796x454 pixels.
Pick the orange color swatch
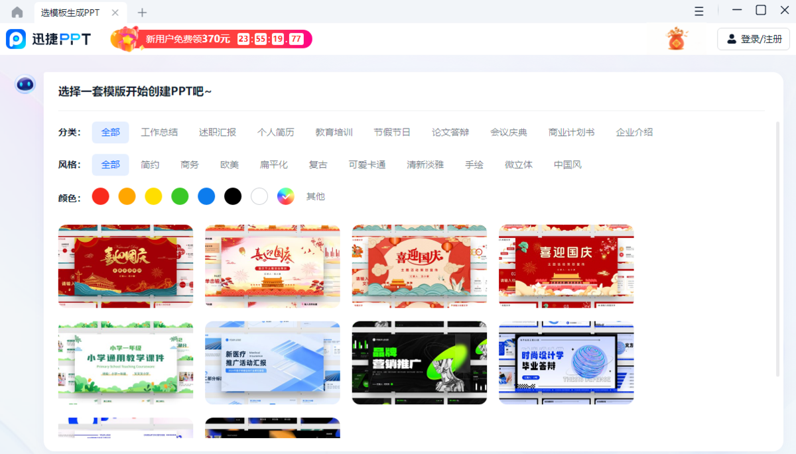(x=127, y=196)
